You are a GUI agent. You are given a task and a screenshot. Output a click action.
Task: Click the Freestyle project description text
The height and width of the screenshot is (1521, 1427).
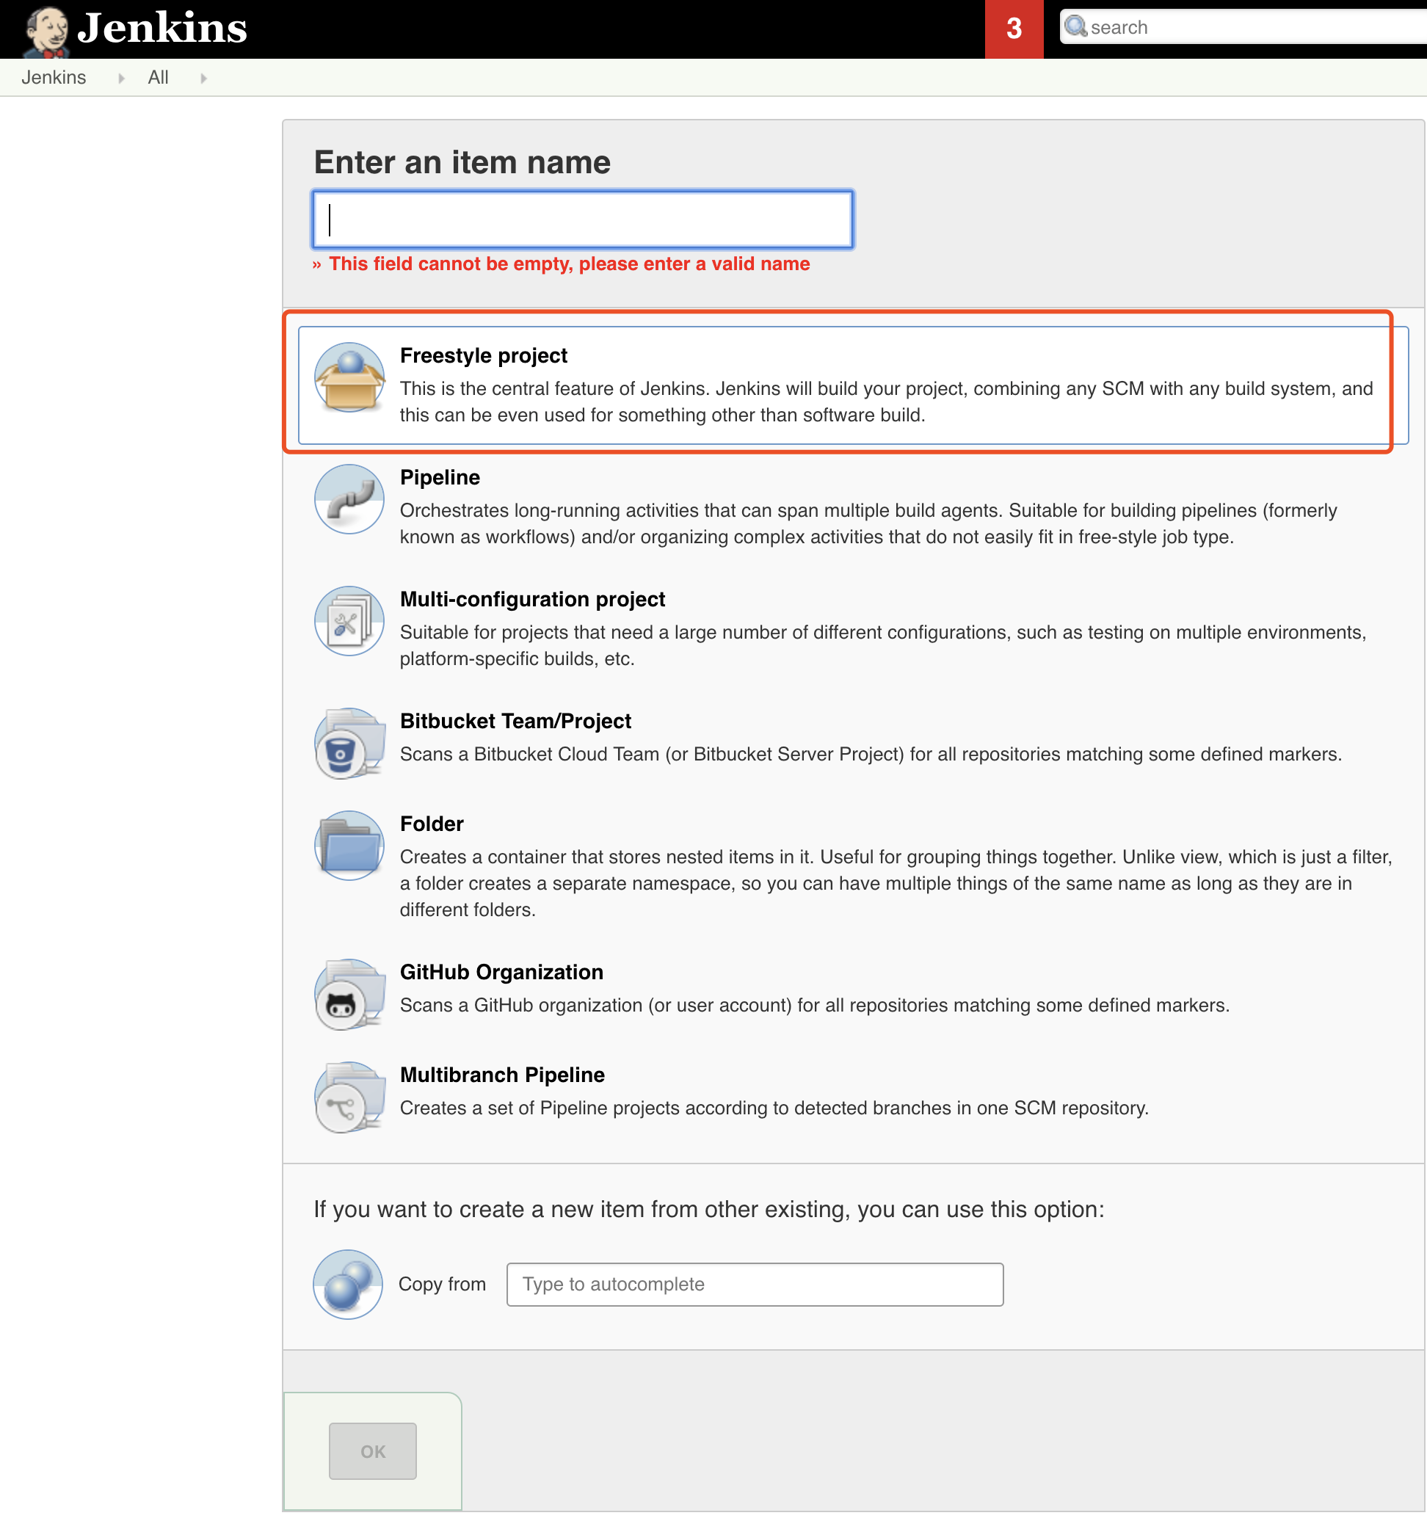click(x=887, y=402)
